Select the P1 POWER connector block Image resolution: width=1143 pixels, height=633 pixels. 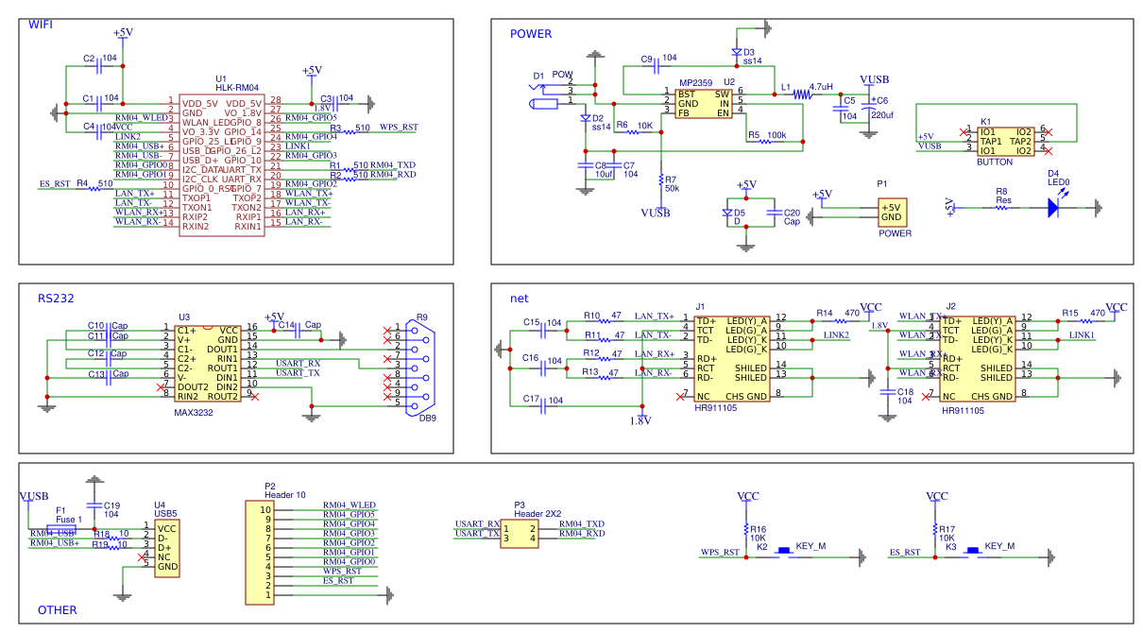(x=891, y=212)
